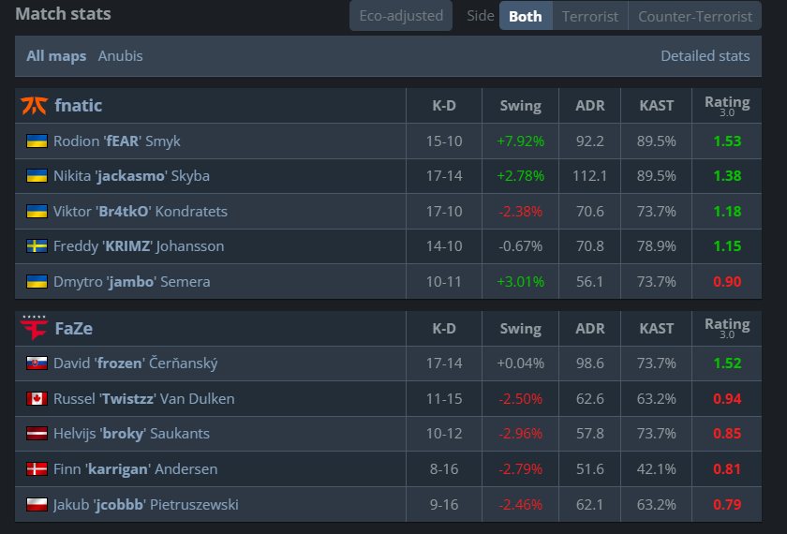Viewport: 787px width, 534px height.
Task: Select the All maps tab
Action: coord(56,56)
